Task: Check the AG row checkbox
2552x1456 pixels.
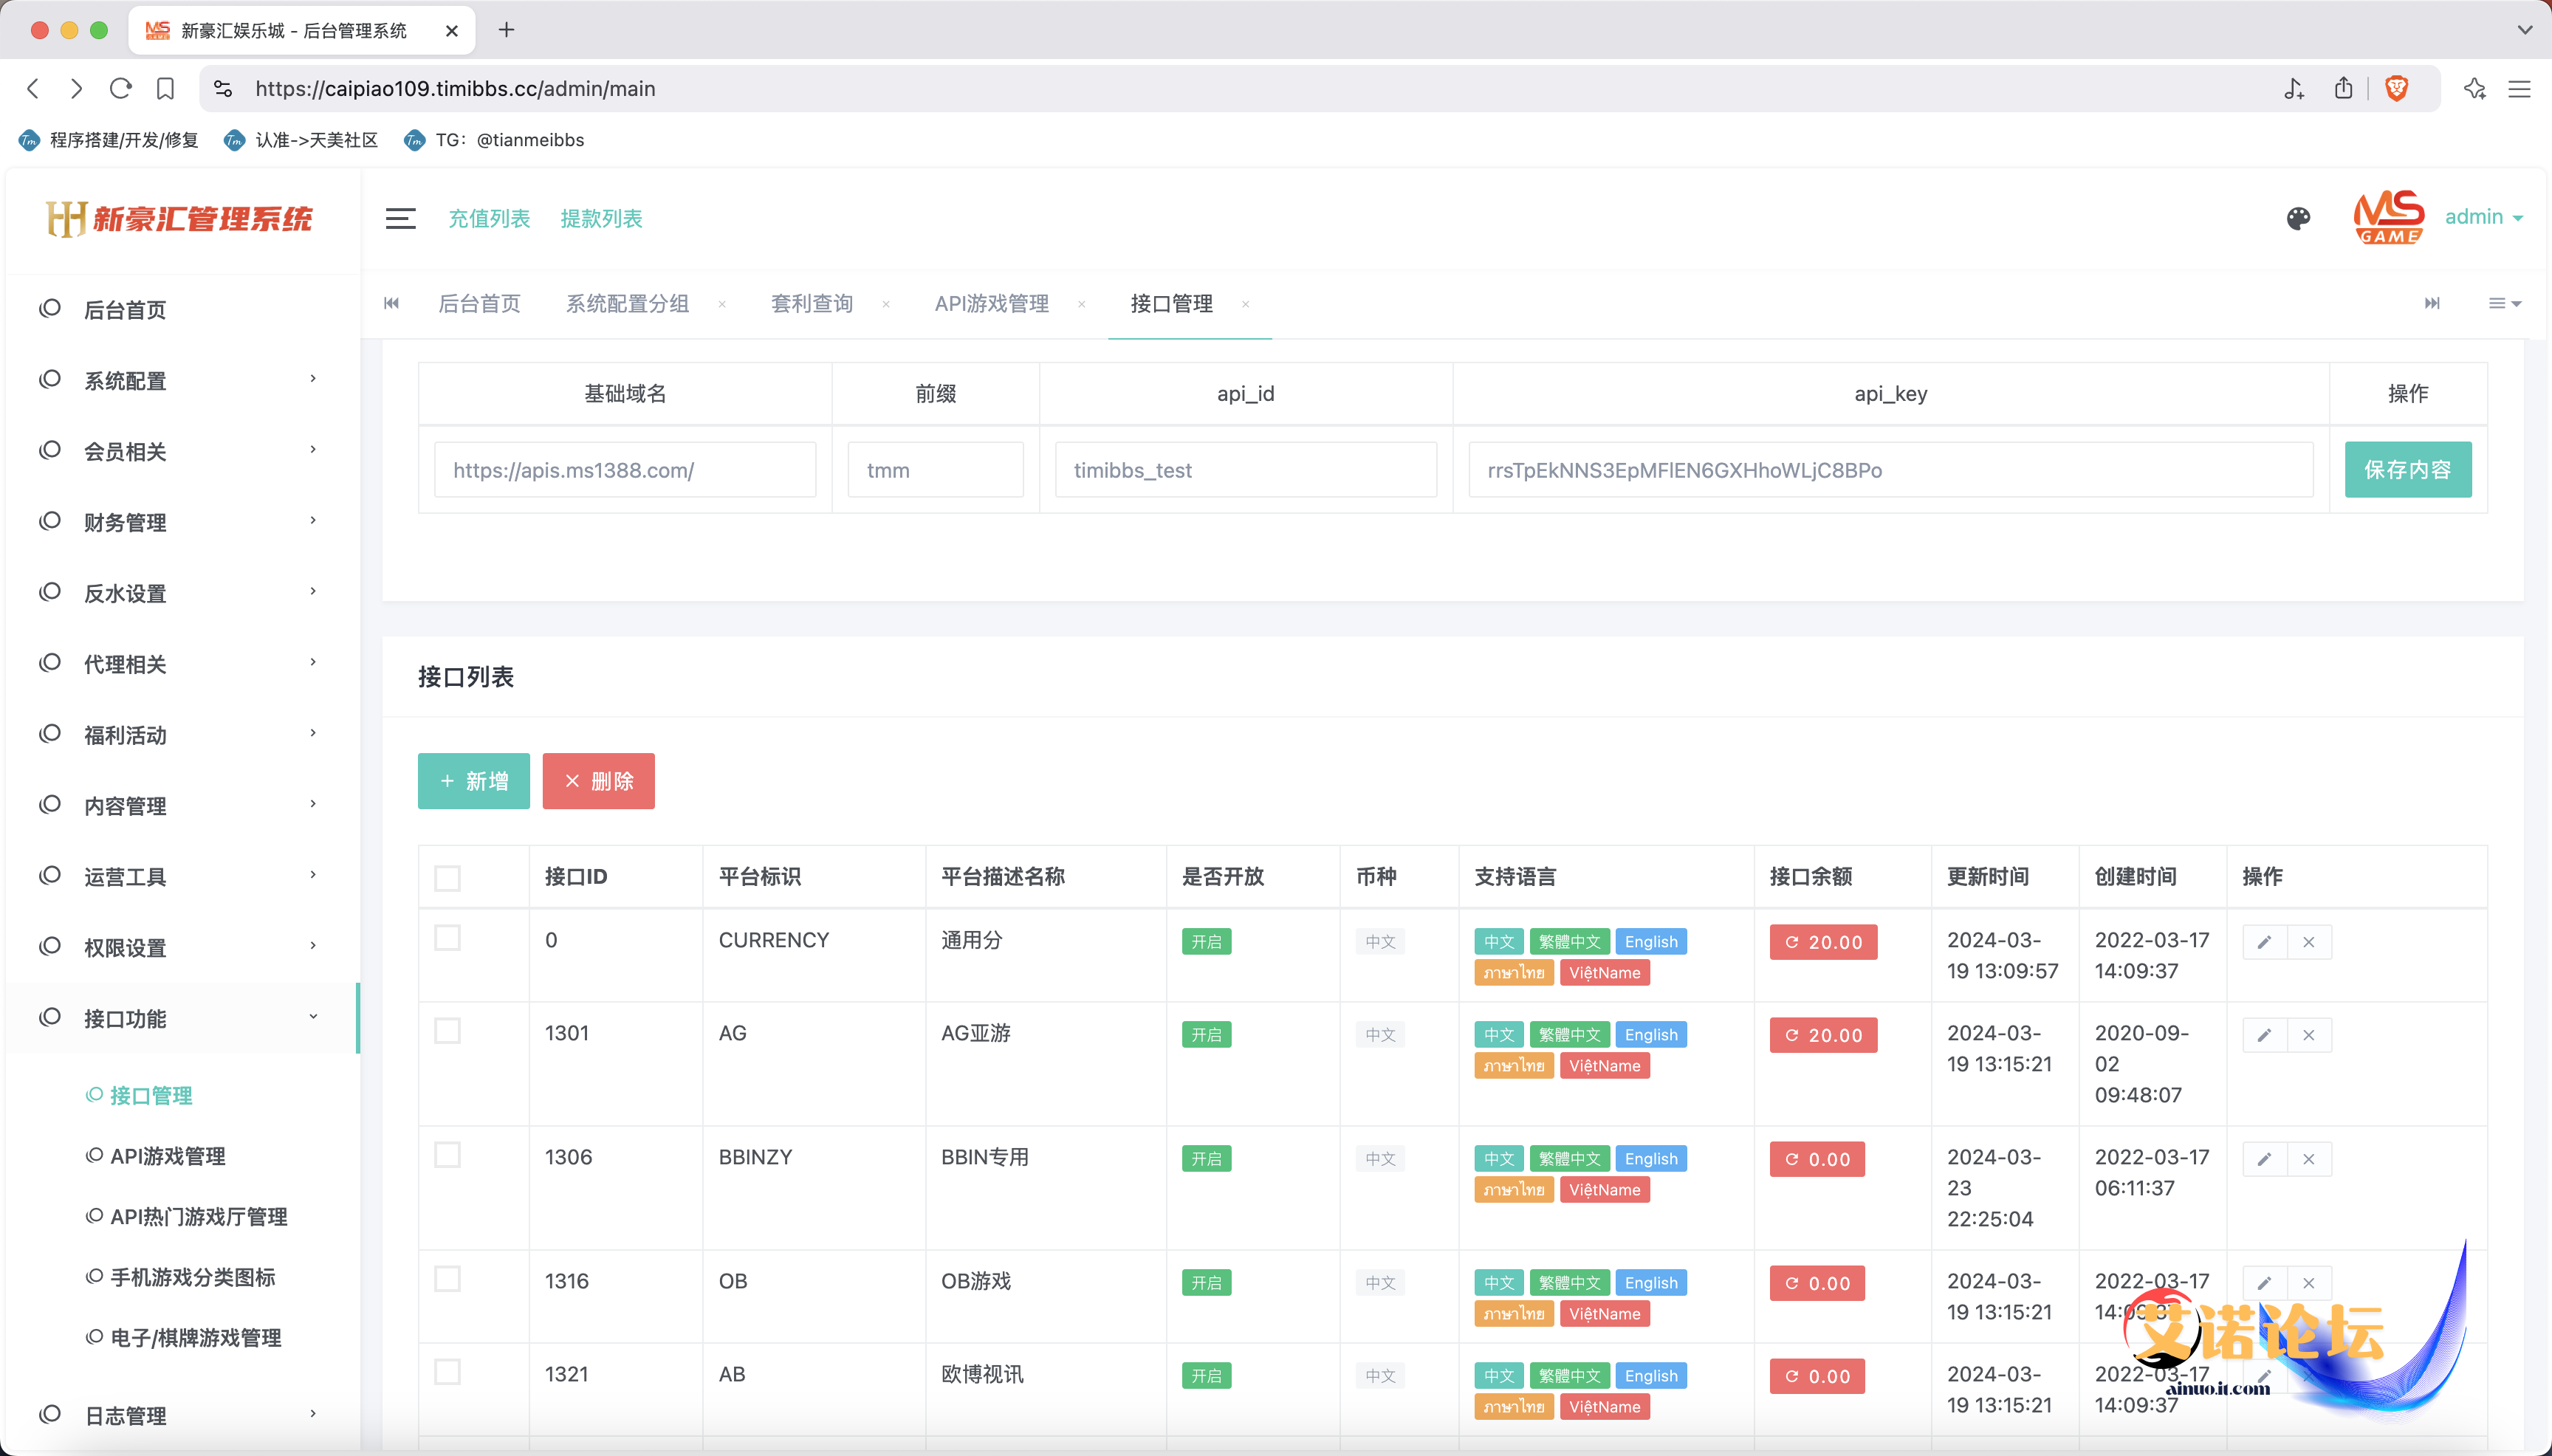Action: pos(447,1031)
